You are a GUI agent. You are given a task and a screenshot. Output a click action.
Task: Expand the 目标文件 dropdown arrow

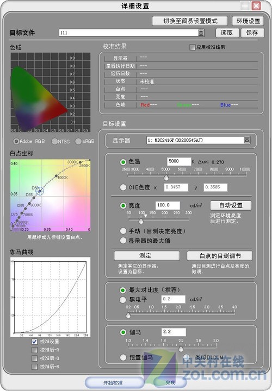coord(201,33)
